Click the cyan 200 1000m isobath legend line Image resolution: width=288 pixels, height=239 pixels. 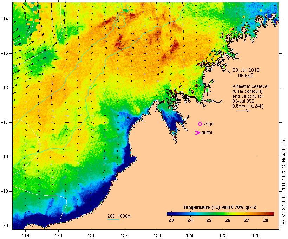(x=113, y=219)
